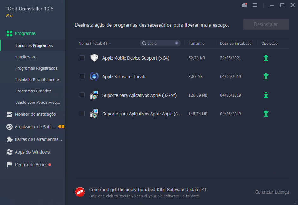Open Monitor de Instalação
Image resolution: width=298 pixels, height=205 pixels.
click(35, 114)
